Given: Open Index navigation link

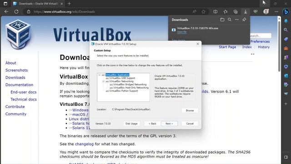Looking at the screenshot, I should click(247, 47).
